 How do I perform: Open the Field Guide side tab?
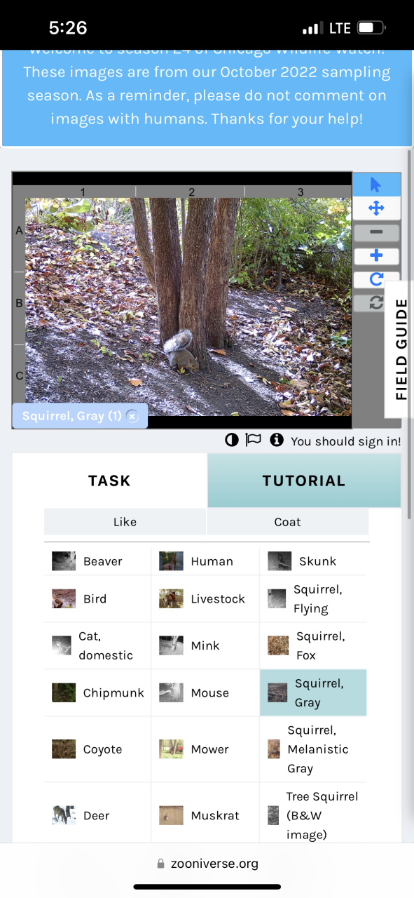click(401, 349)
